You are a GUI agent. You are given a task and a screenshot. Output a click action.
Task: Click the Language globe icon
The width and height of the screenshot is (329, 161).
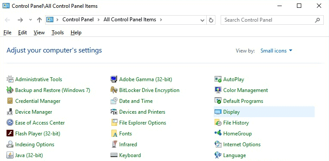[x=218, y=155]
